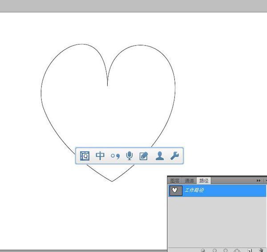Stroke path with brush

[x=214, y=250]
